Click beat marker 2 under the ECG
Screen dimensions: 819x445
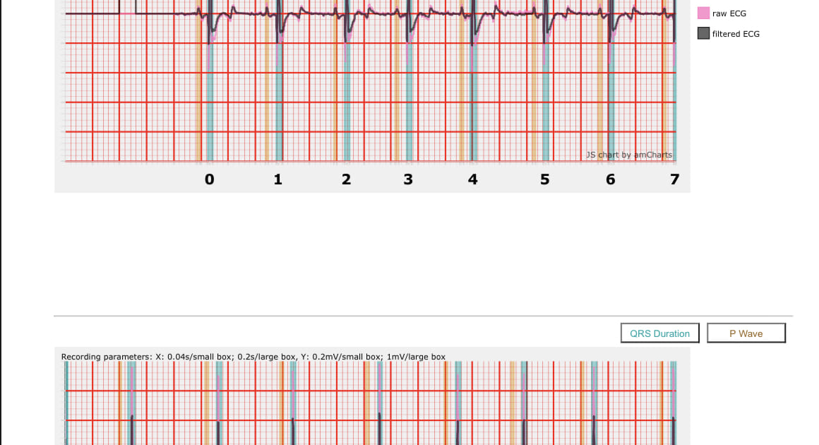(x=346, y=179)
